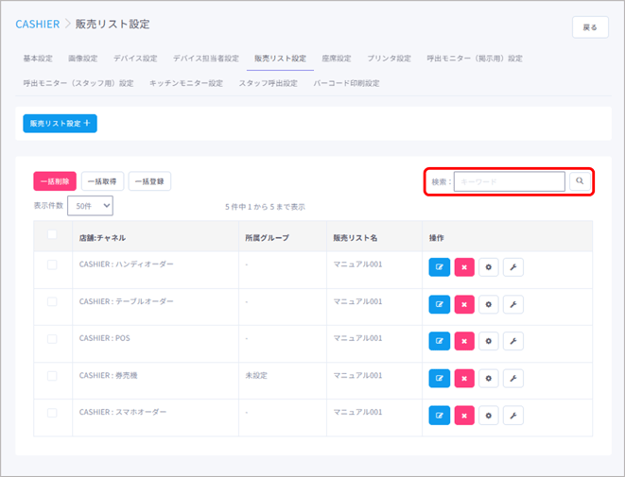
Task: Click wrench icon for ハンディオーダー row
Action: pyautogui.click(x=512, y=267)
